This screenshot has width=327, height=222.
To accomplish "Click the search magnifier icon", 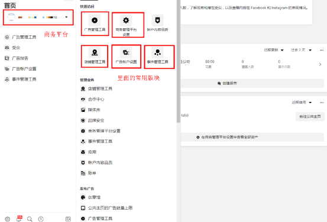I will coord(30,219).
